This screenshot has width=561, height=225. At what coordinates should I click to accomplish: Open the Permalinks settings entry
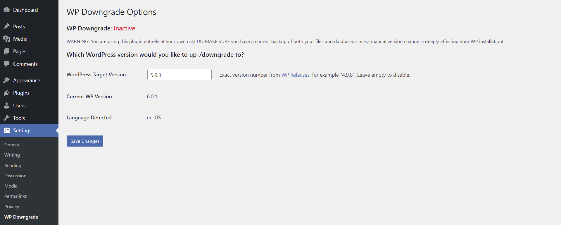click(x=15, y=196)
